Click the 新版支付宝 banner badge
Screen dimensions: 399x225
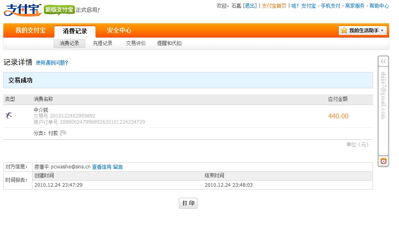tap(59, 9)
